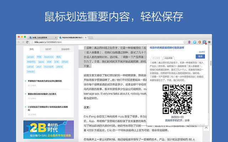Switch to the first 36氪 browser tab

42,38
